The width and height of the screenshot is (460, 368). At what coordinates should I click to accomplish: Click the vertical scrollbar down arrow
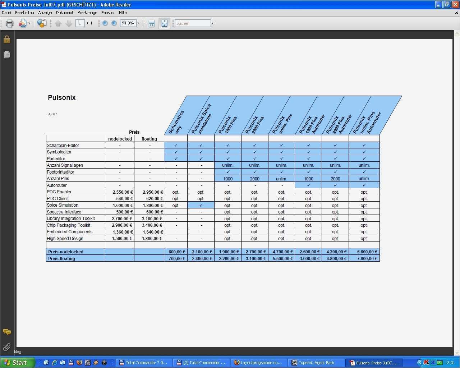pyautogui.click(x=457, y=353)
